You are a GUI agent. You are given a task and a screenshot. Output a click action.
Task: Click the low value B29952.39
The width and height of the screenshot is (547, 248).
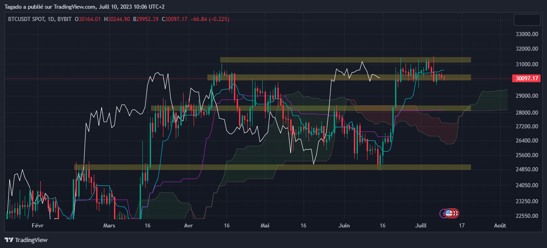pos(146,19)
